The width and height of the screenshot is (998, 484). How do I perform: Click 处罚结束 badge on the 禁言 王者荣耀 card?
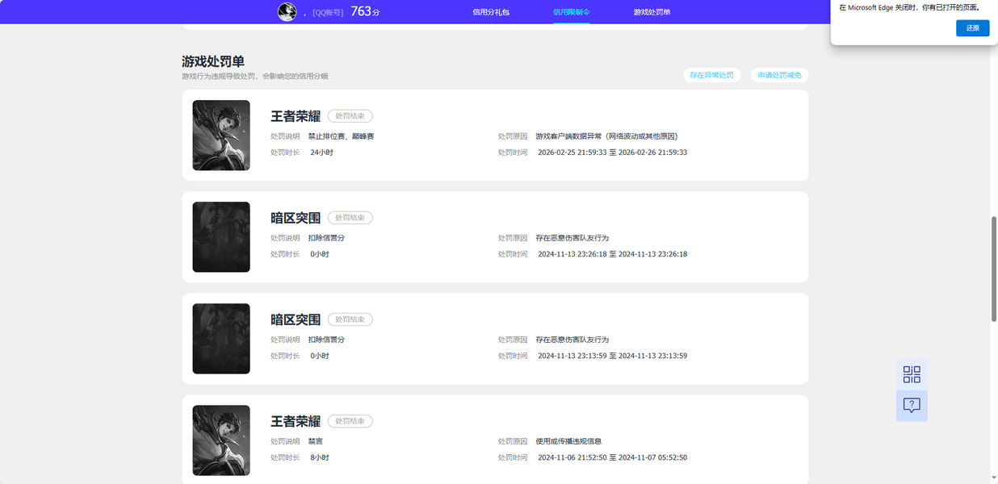(350, 421)
